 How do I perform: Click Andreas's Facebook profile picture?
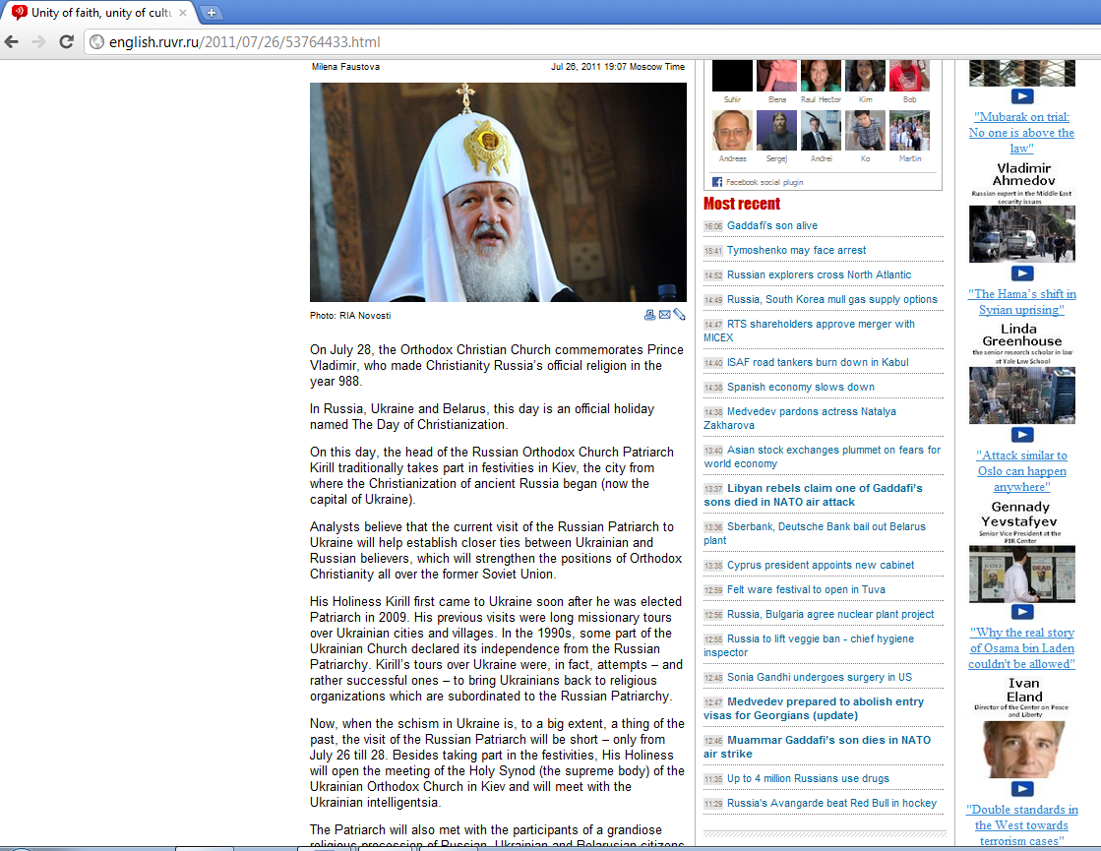(732, 131)
